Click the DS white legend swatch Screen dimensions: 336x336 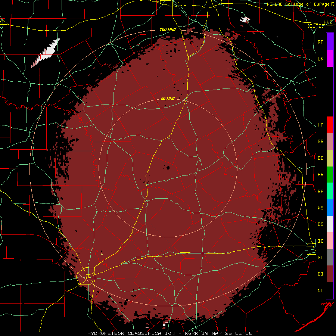click(330, 224)
